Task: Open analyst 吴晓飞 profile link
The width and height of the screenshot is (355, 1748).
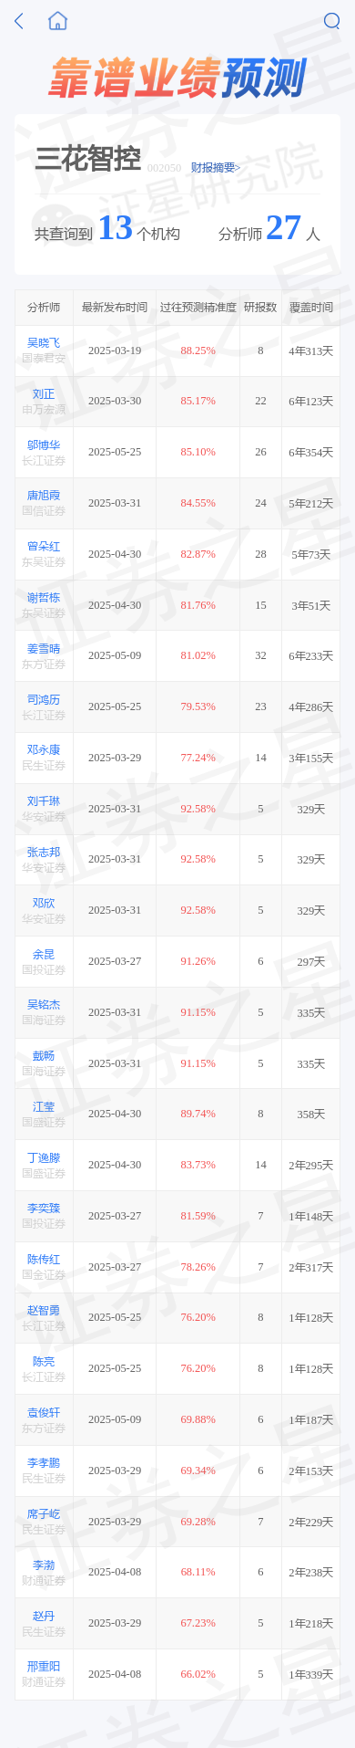Action: [44, 343]
